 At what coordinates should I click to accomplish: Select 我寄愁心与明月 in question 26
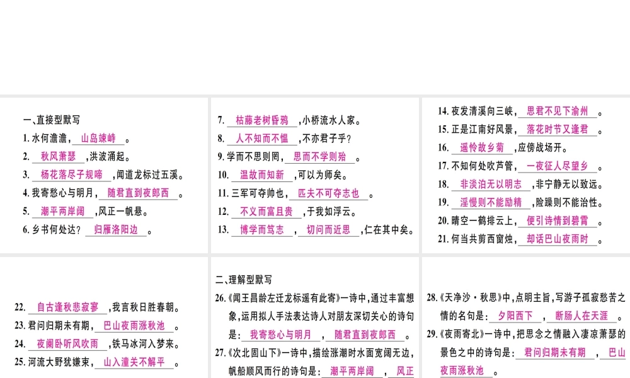coord(281,334)
